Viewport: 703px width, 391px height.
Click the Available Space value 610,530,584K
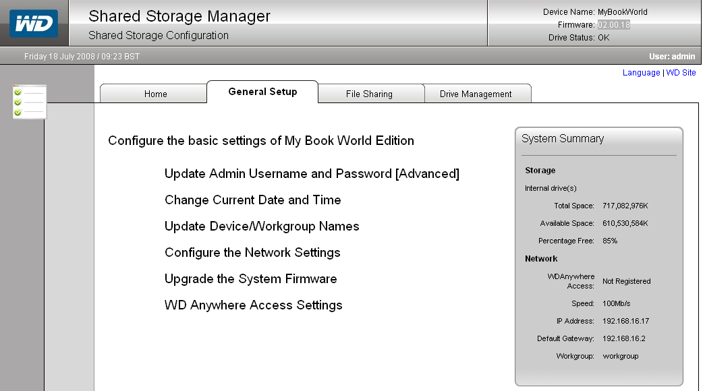point(625,224)
